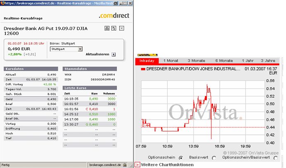Click the red legend swatch in chart
This screenshot has width=286, height=168.
coord(143,69)
